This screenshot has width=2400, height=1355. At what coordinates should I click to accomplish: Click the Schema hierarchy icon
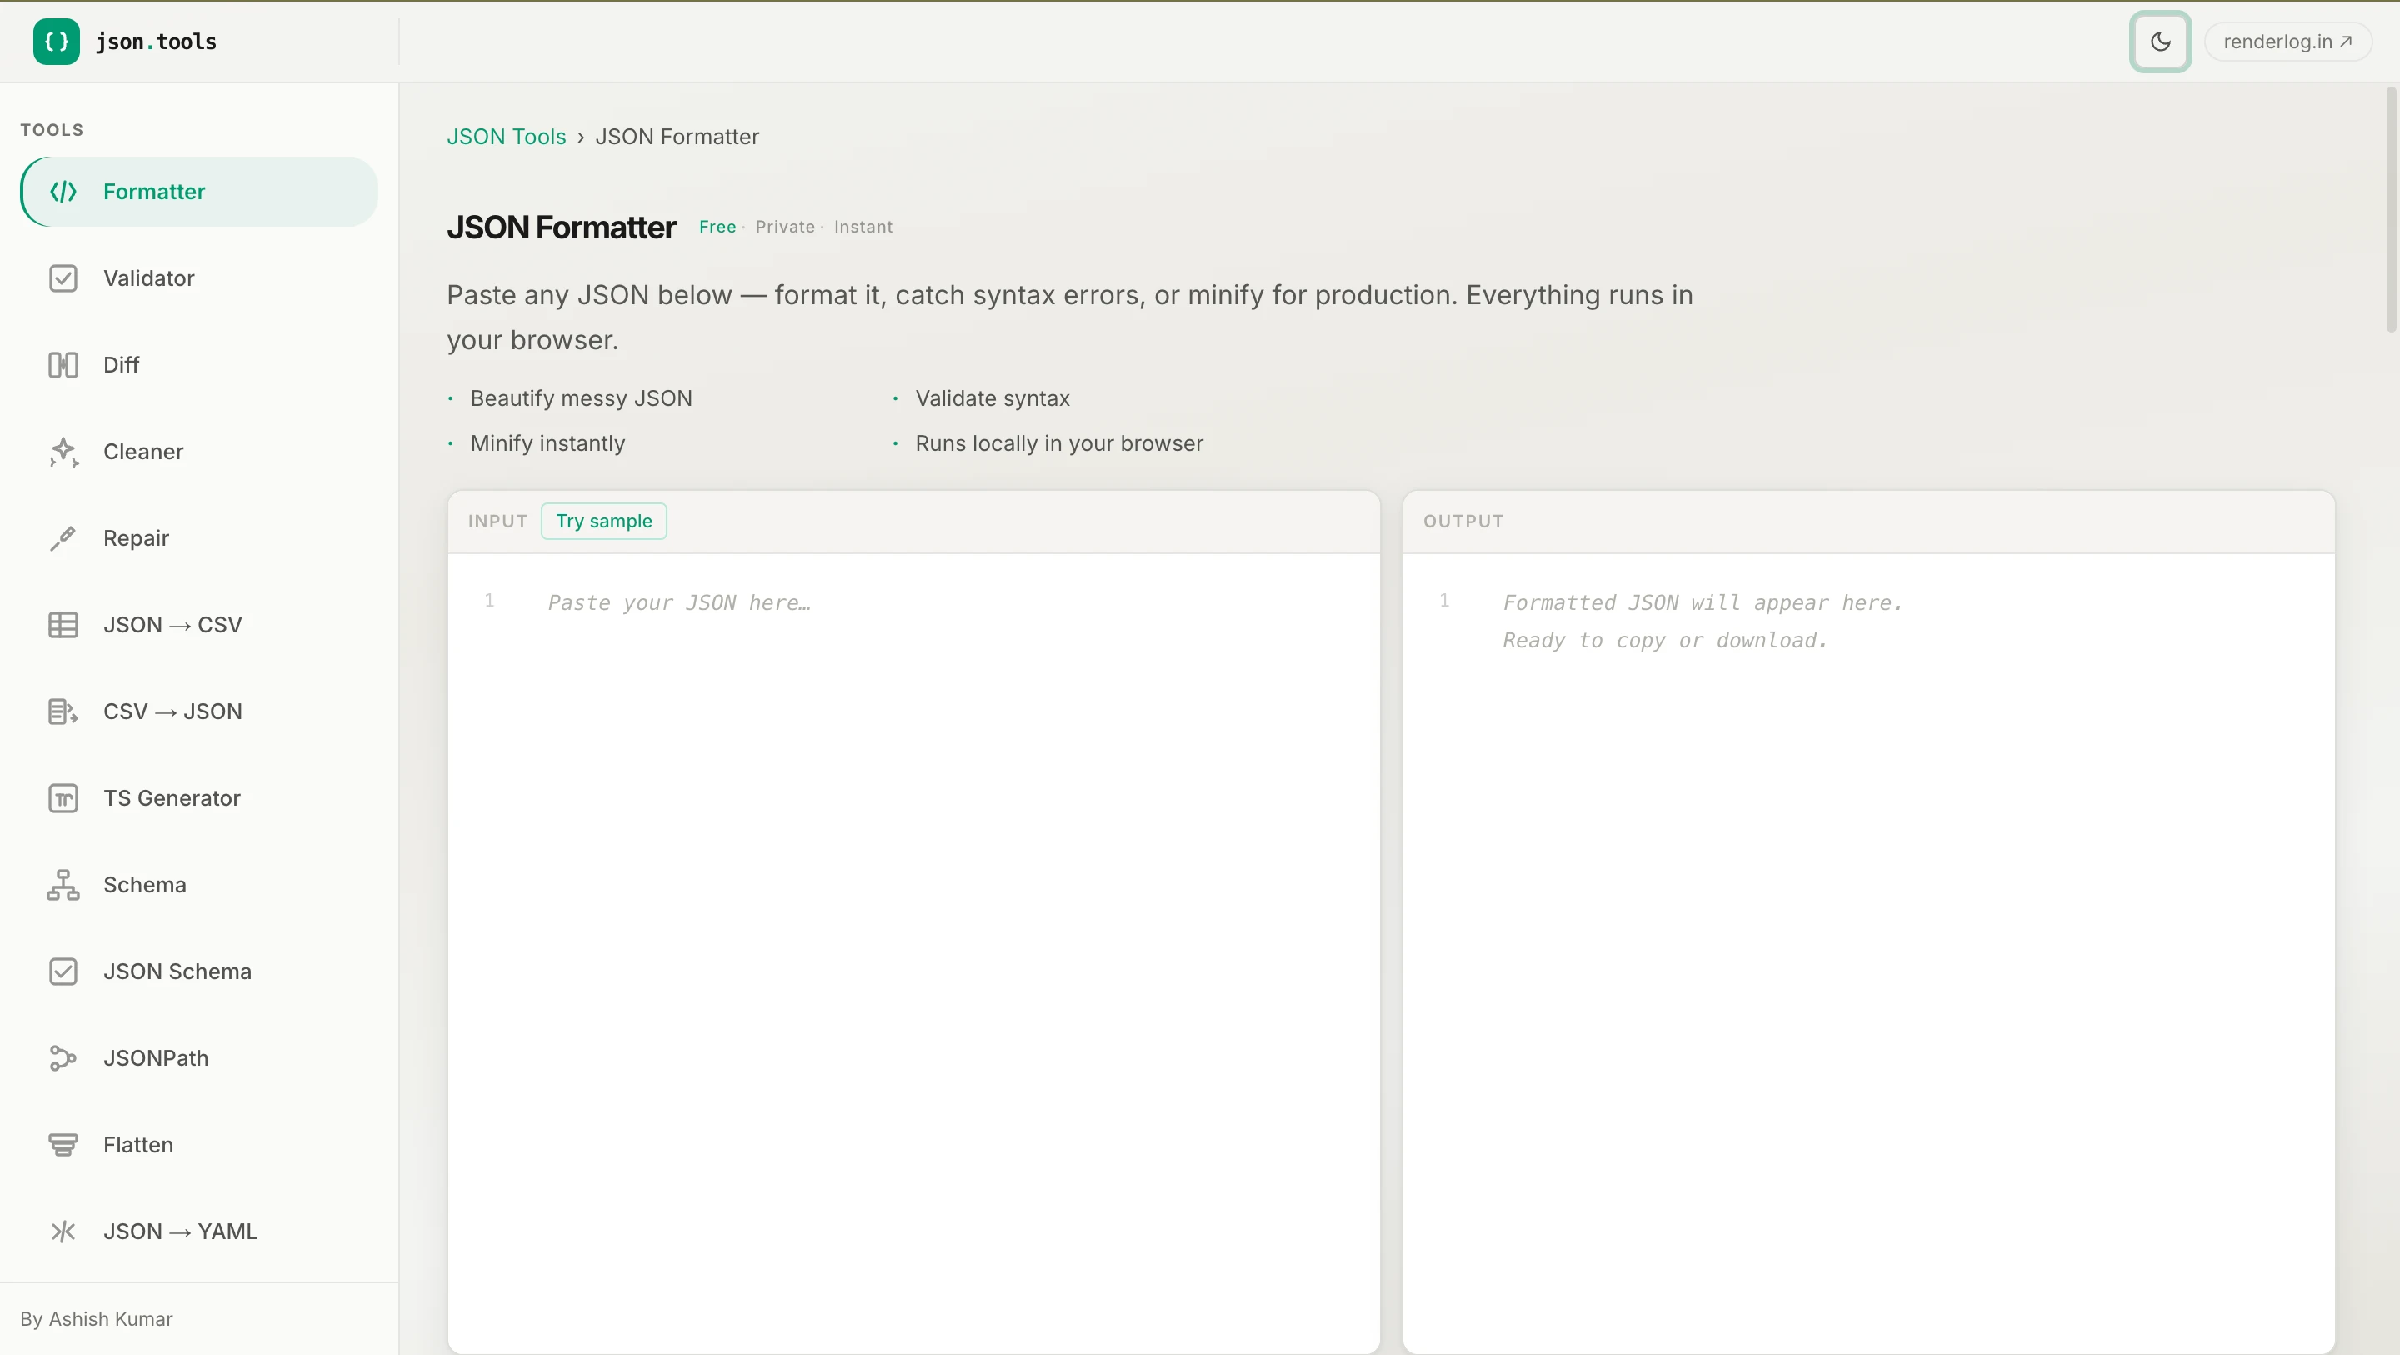click(63, 884)
